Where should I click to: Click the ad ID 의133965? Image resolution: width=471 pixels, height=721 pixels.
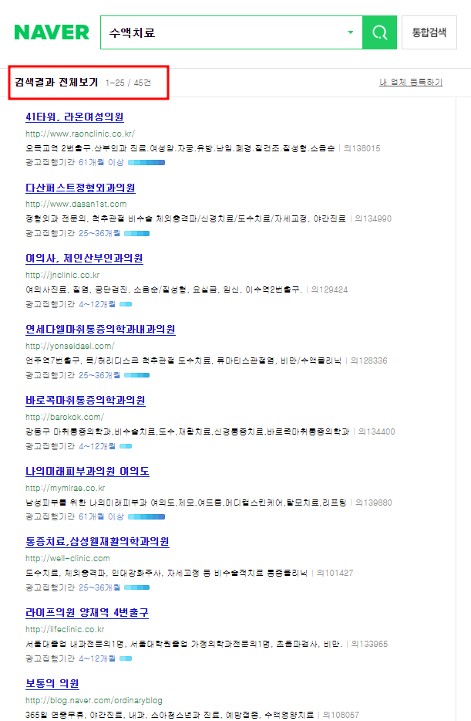pos(370,645)
